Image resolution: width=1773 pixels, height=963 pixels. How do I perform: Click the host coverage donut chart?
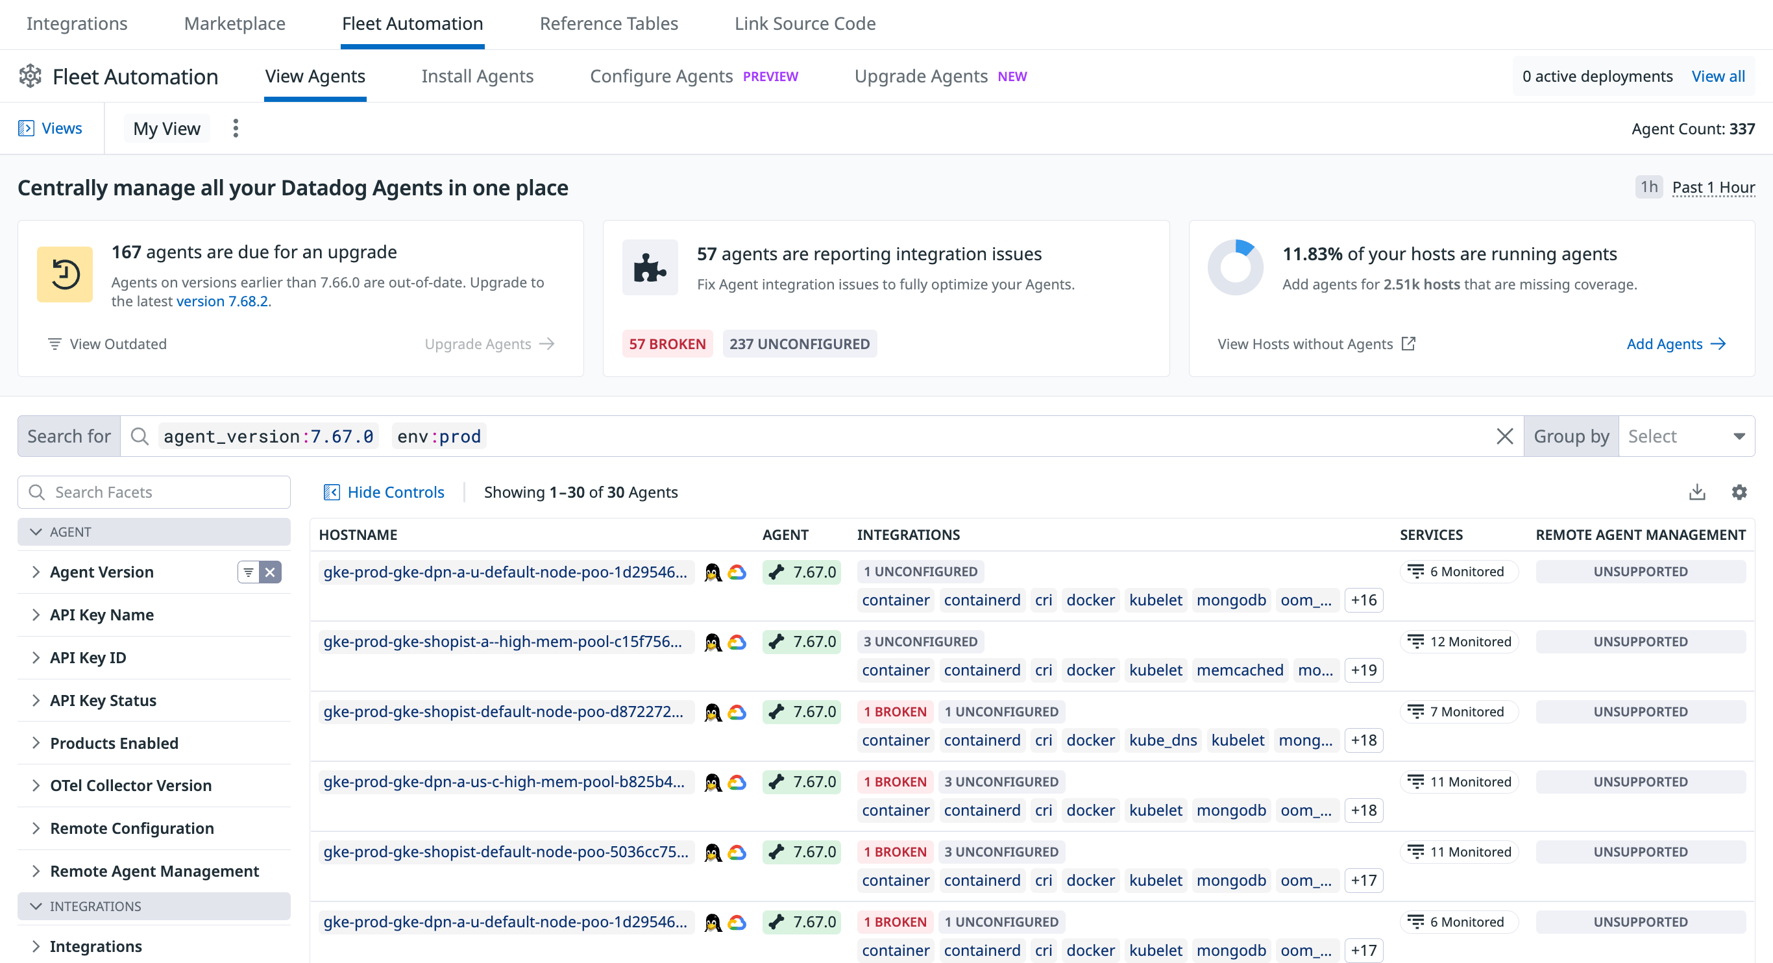coord(1235,267)
